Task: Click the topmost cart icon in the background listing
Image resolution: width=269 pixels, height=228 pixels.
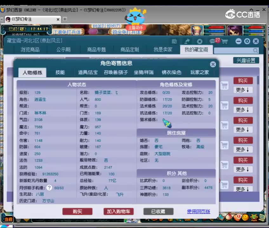Action: pyautogui.click(x=224, y=85)
